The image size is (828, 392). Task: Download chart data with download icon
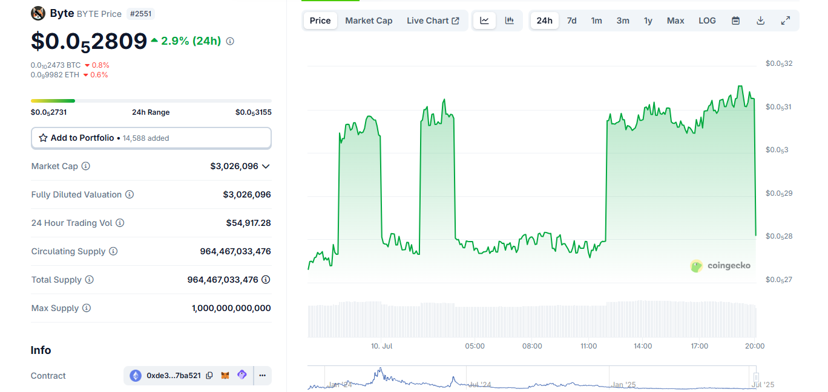click(761, 21)
